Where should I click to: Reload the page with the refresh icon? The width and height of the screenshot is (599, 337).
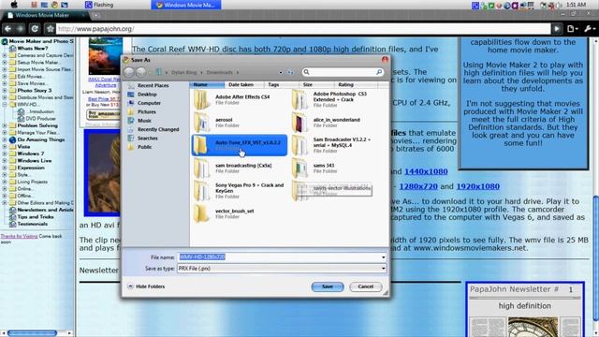tap(35, 29)
